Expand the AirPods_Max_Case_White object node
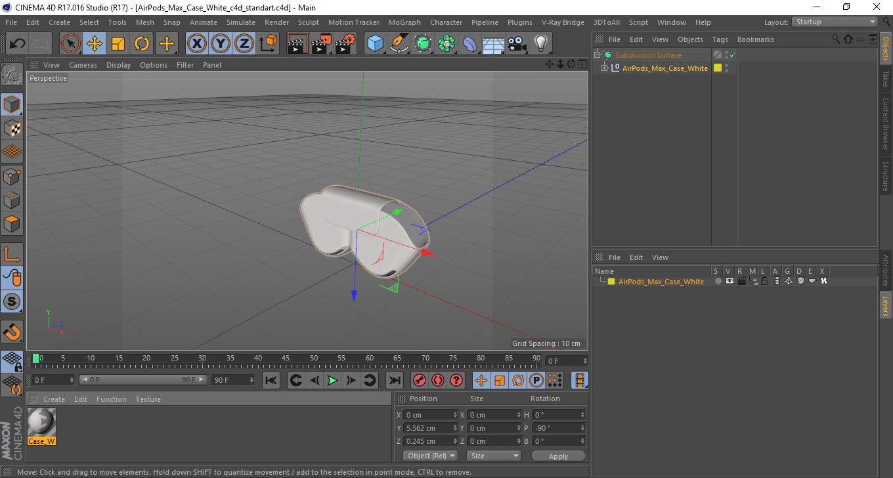The image size is (893, 478). click(605, 68)
